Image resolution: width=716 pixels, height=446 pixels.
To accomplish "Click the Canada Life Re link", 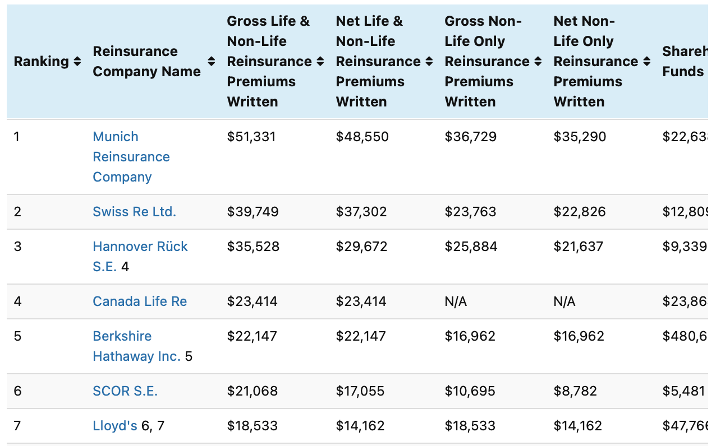I will pyautogui.click(x=140, y=301).
